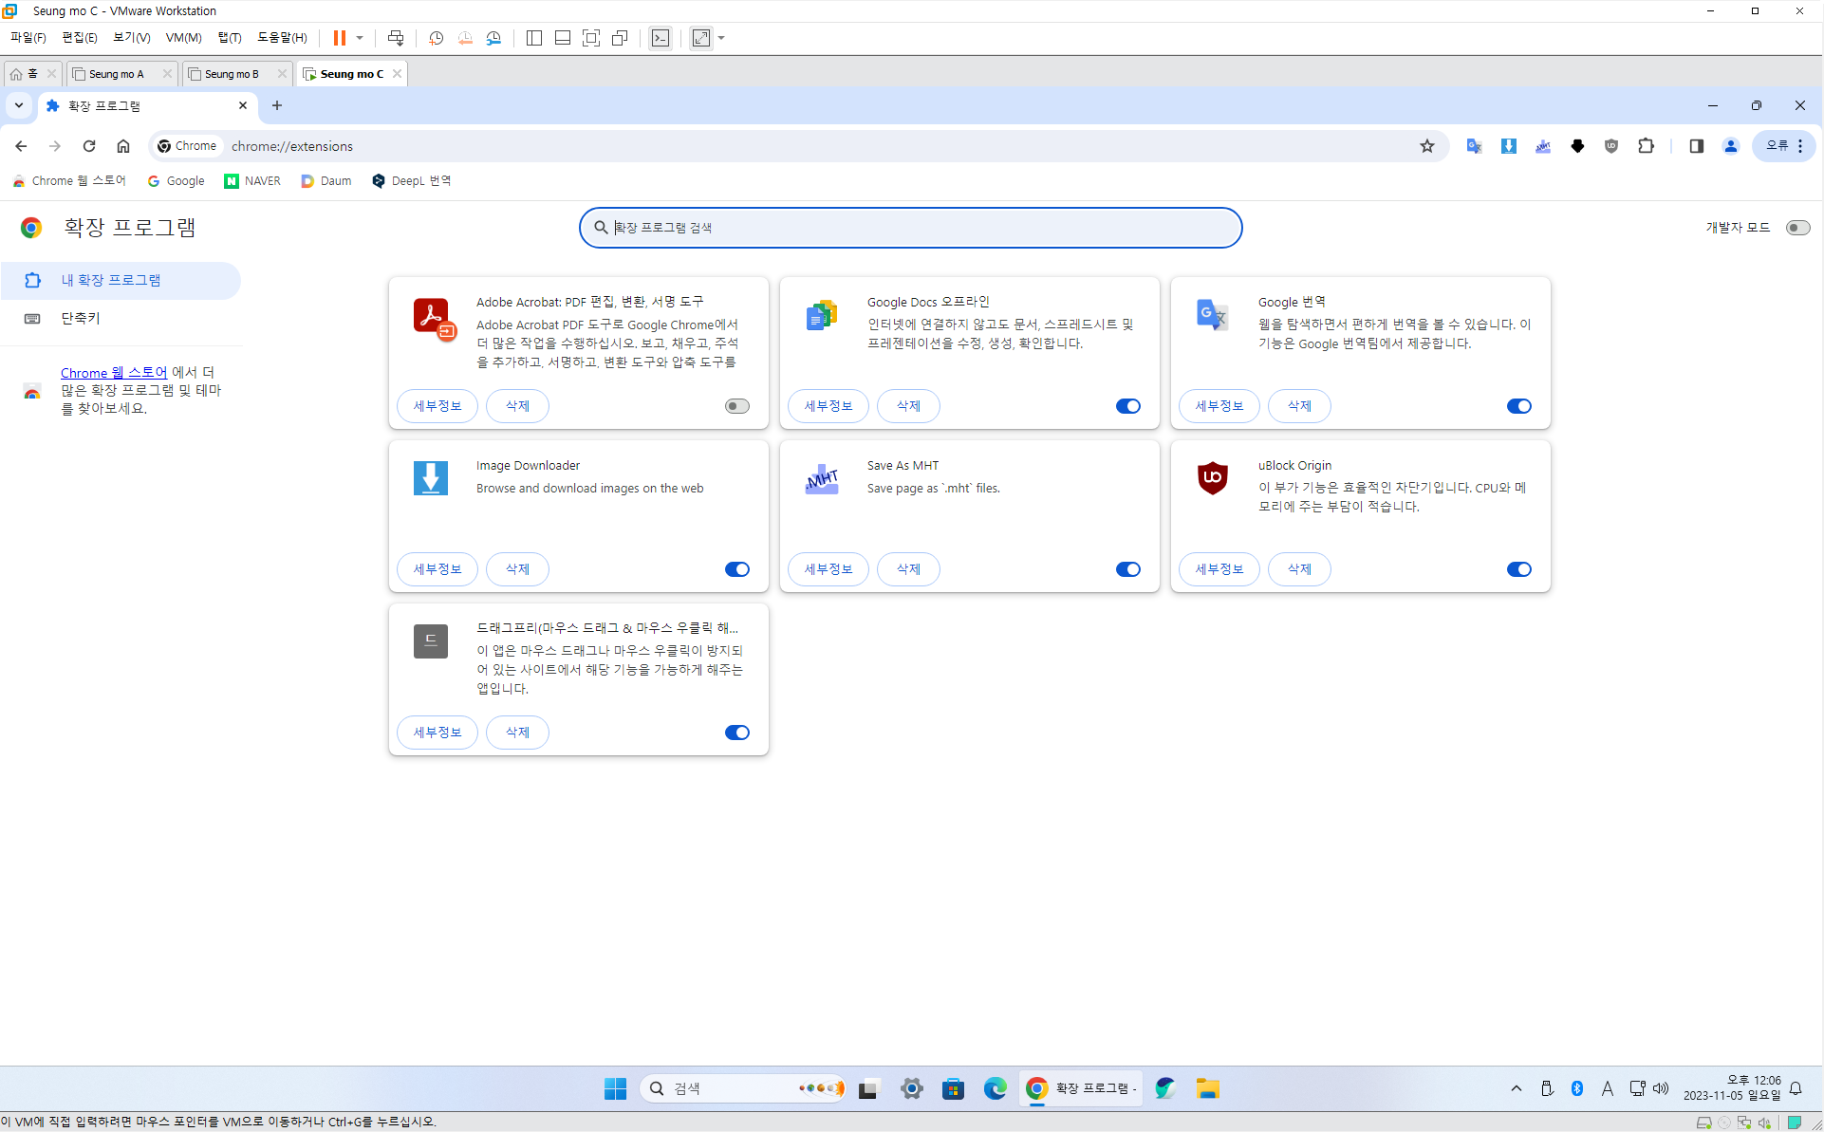The height and width of the screenshot is (1132, 1824).
Task: Click the uBlock Origin shield toolbar icon
Action: point(1610,146)
